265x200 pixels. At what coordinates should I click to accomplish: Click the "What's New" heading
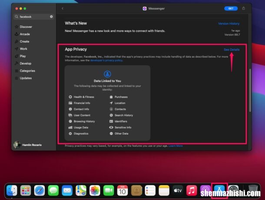(76, 23)
